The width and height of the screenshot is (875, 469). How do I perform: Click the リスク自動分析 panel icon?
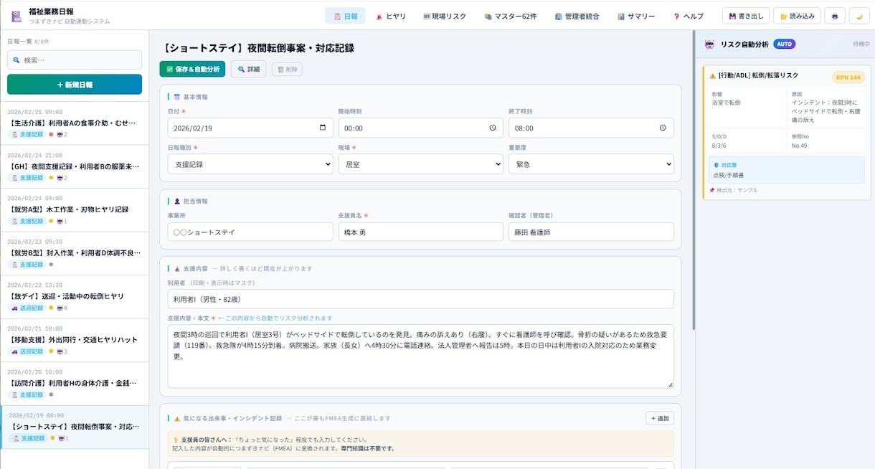[x=709, y=44]
